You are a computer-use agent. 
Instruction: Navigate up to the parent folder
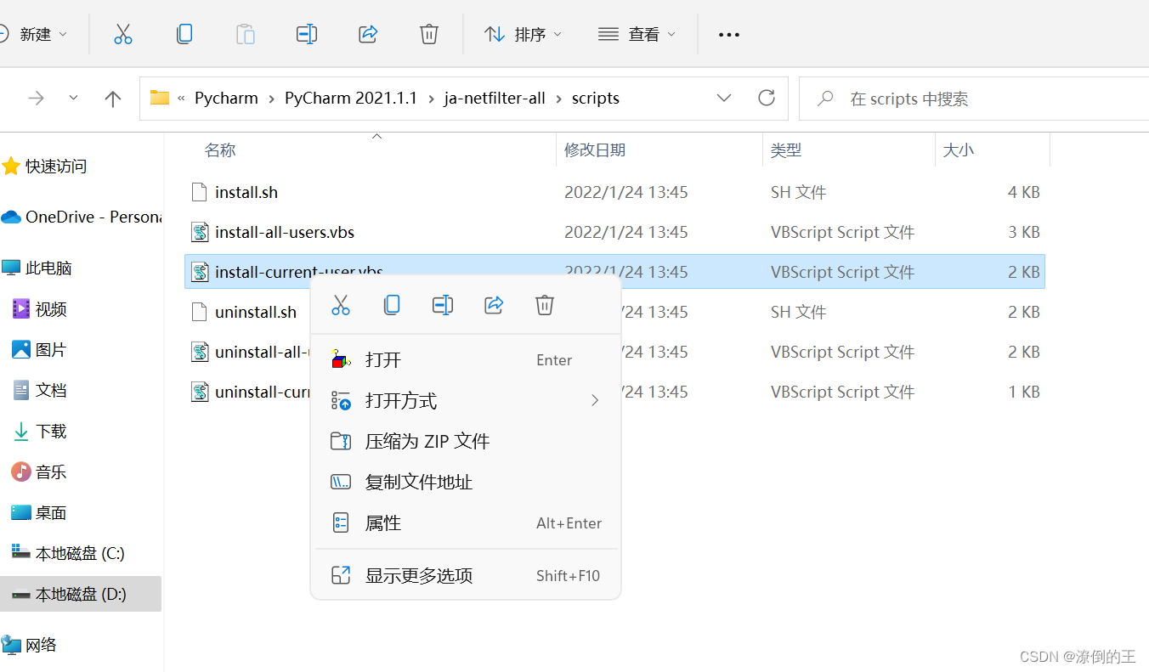pos(112,98)
